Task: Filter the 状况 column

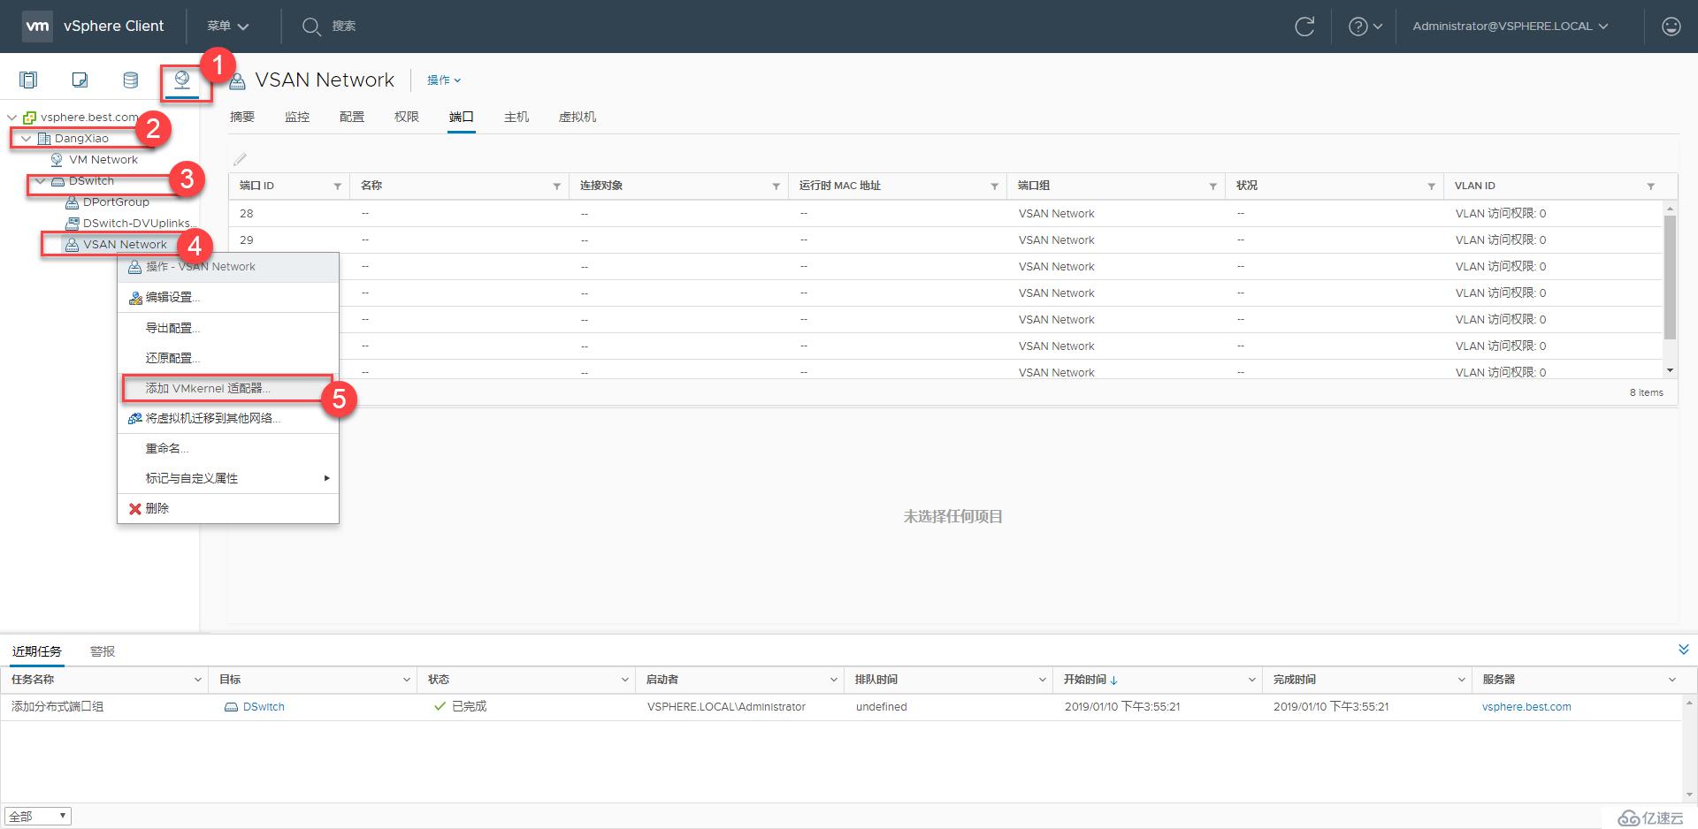Action: pyautogui.click(x=1431, y=186)
